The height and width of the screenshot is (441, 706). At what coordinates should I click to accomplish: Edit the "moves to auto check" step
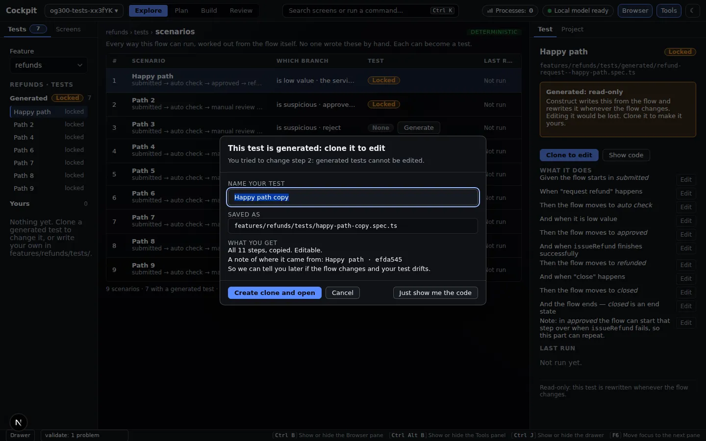[686, 207]
